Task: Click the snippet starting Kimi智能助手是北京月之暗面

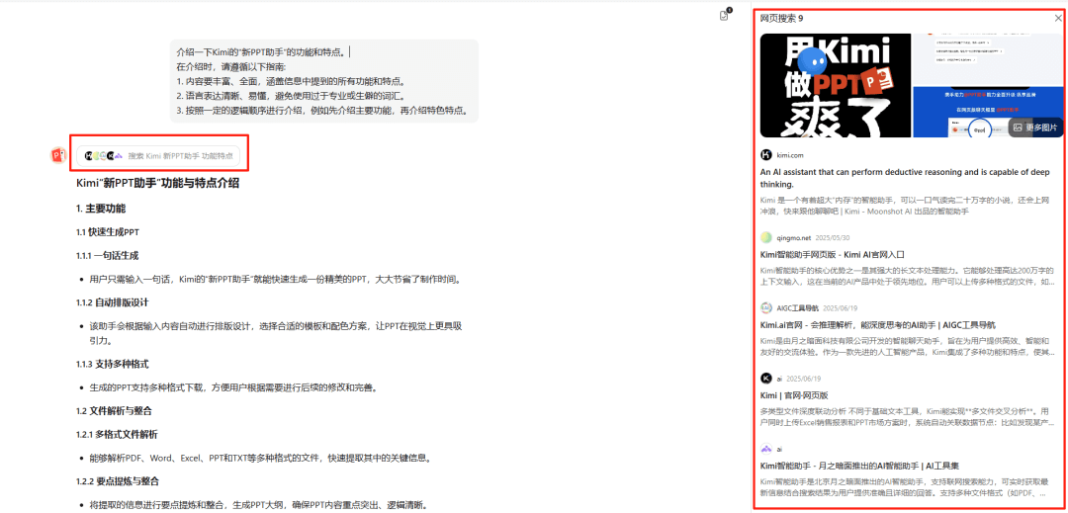Action: [907, 487]
